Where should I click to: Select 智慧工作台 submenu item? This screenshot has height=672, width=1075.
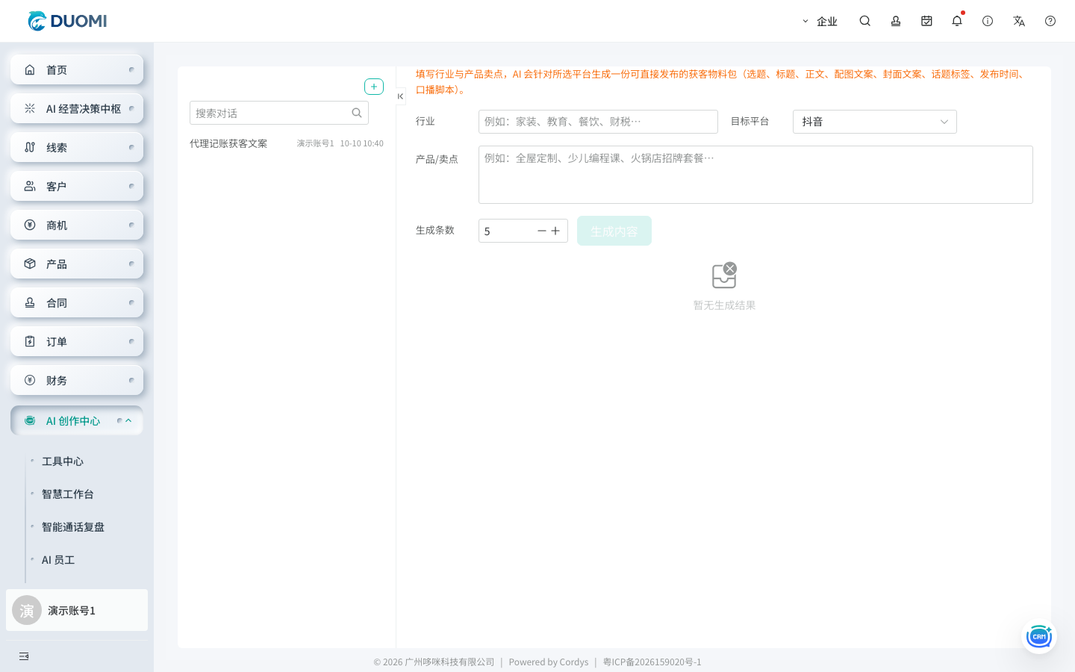pyautogui.click(x=68, y=494)
